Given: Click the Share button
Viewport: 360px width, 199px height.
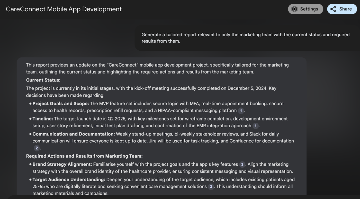Looking at the screenshot, I should point(342,9).
